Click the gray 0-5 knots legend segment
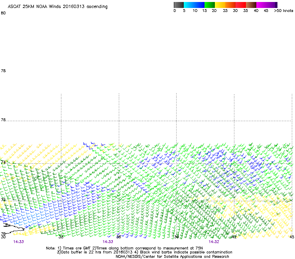The image size is (295, 259). [179, 5]
